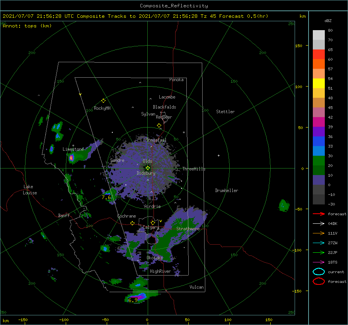Click the cyan current ellipse symbol
348x325 pixels.
319,272
